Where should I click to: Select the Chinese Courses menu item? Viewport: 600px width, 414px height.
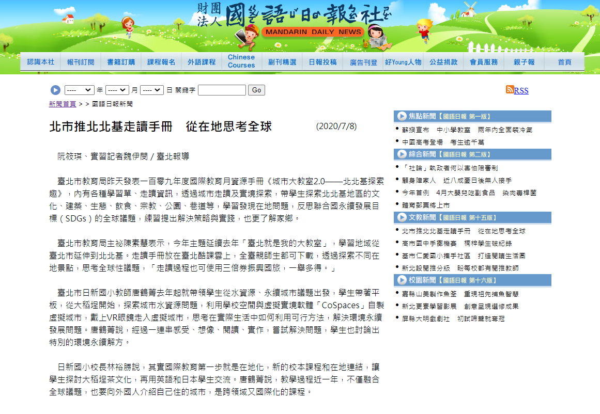pos(241,60)
